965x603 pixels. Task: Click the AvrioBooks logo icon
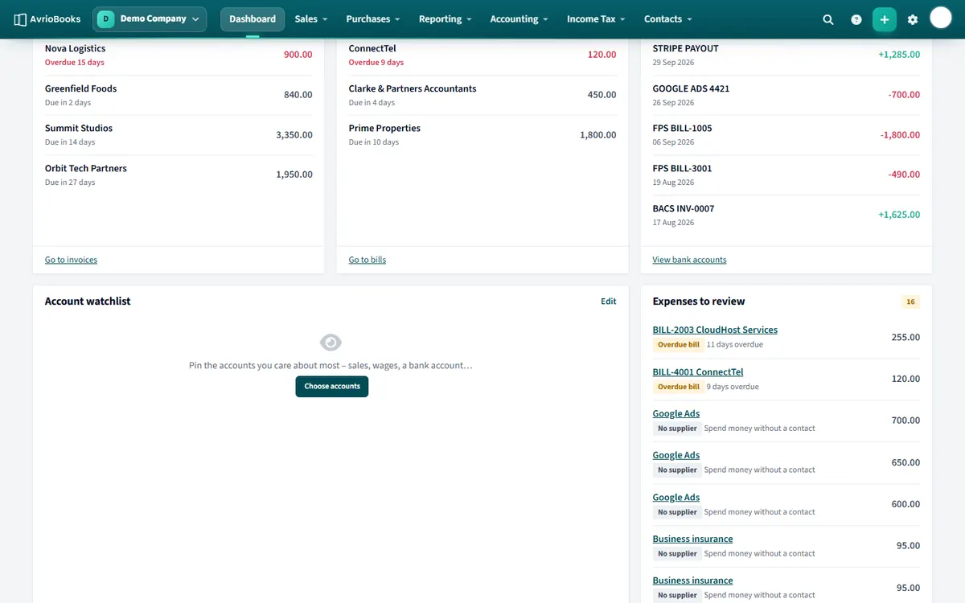click(20, 19)
